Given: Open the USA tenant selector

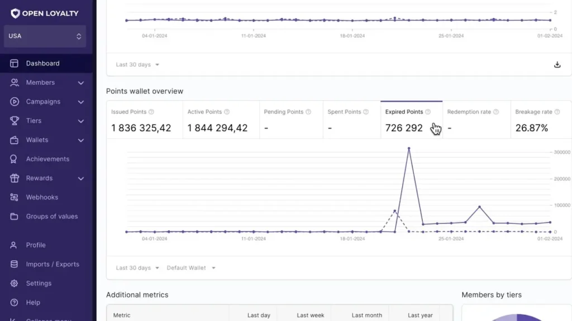Looking at the screenshot, I should coord(45,36).
